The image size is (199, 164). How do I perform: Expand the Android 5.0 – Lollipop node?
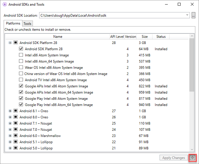(10, 148)
